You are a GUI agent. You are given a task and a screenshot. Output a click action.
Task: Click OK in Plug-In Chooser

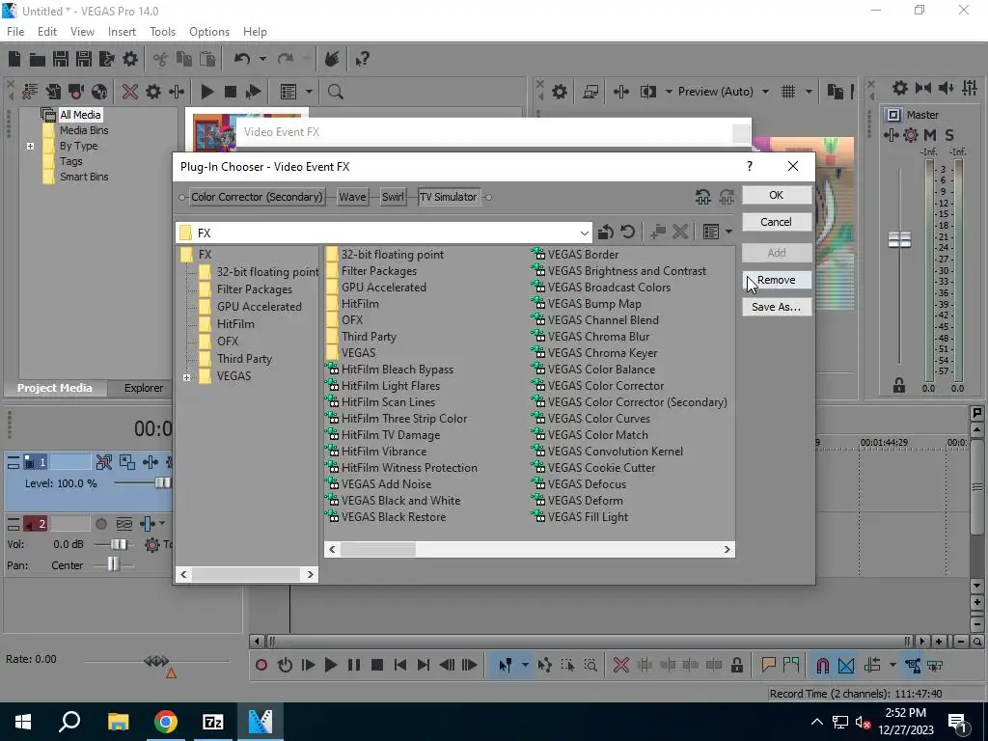777,195
